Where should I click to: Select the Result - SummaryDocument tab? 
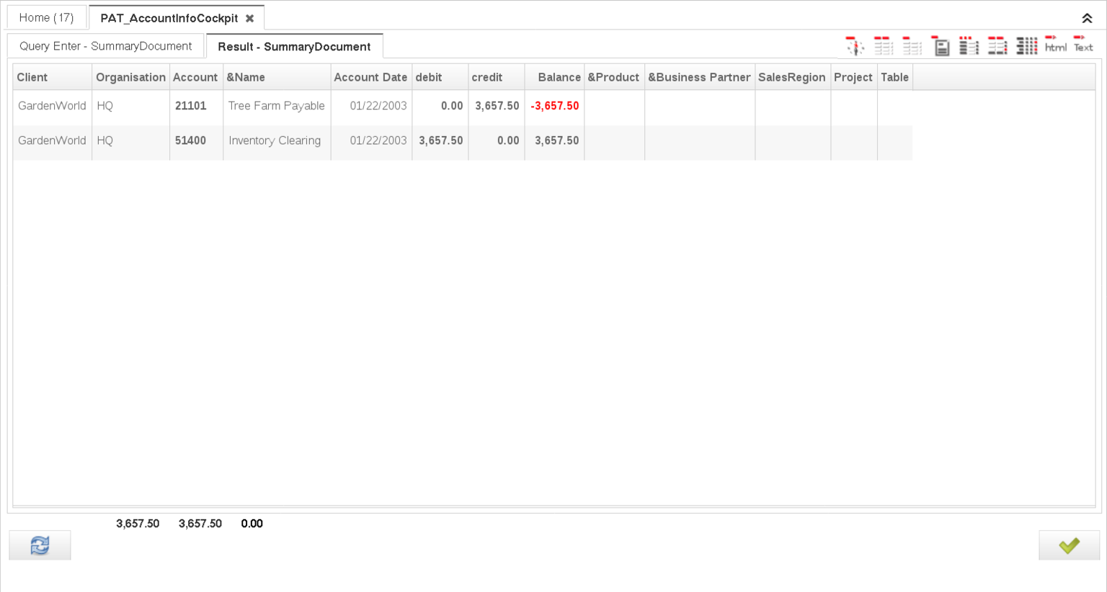[x=294, y=47]
